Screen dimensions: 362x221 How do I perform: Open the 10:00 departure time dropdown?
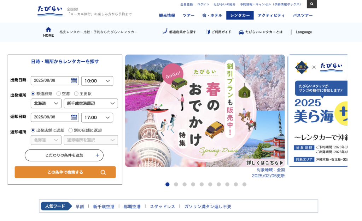pos(97,81)
